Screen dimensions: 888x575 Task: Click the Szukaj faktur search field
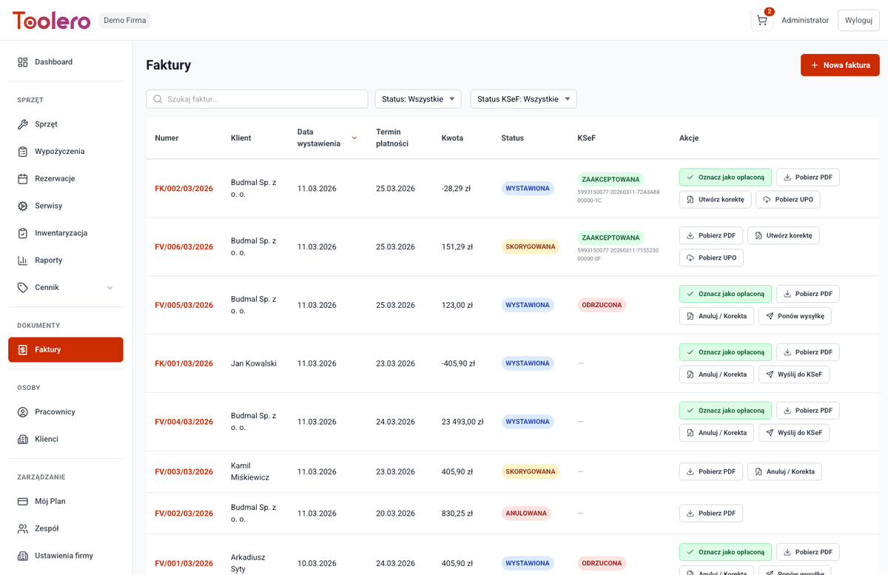pyautogui.click(x=263, y=99)
